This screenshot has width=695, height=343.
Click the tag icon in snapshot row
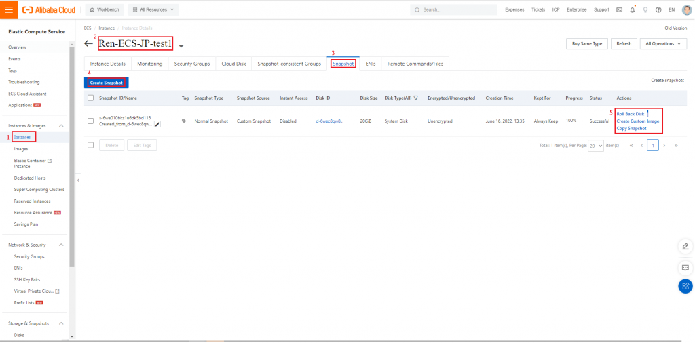pyautogui.click(x=184, y=121)
